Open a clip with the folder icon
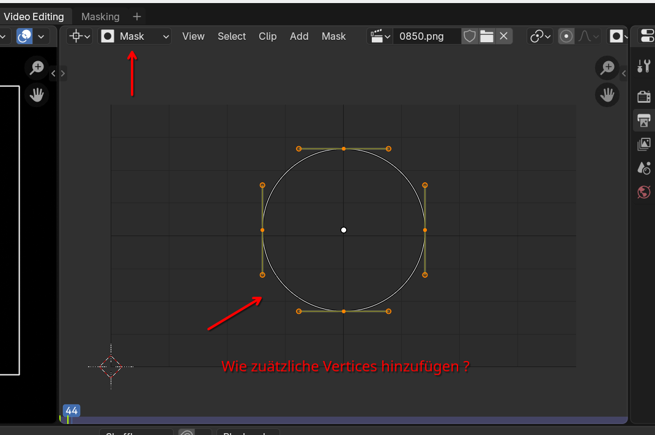Image resolution: width=655 pixels, height=435 pixels. point(487,36)
